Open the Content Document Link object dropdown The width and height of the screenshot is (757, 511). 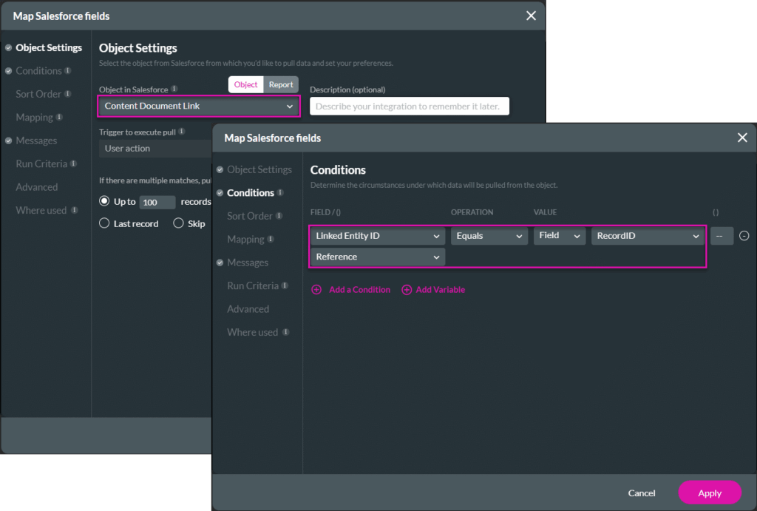(x=197, y=106)
